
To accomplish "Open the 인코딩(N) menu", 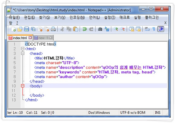I will (x=77, y=18).
